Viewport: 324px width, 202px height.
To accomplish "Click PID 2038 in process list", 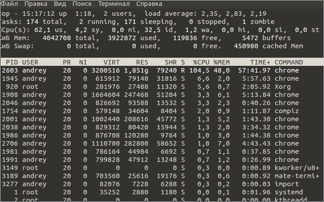I will coord(10,127).
